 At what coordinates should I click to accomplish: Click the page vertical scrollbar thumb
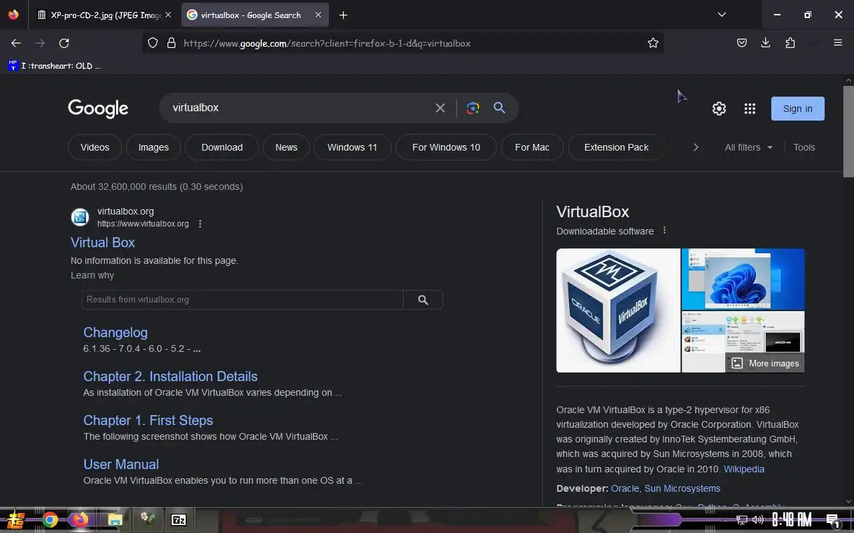[x=848, y=131]
